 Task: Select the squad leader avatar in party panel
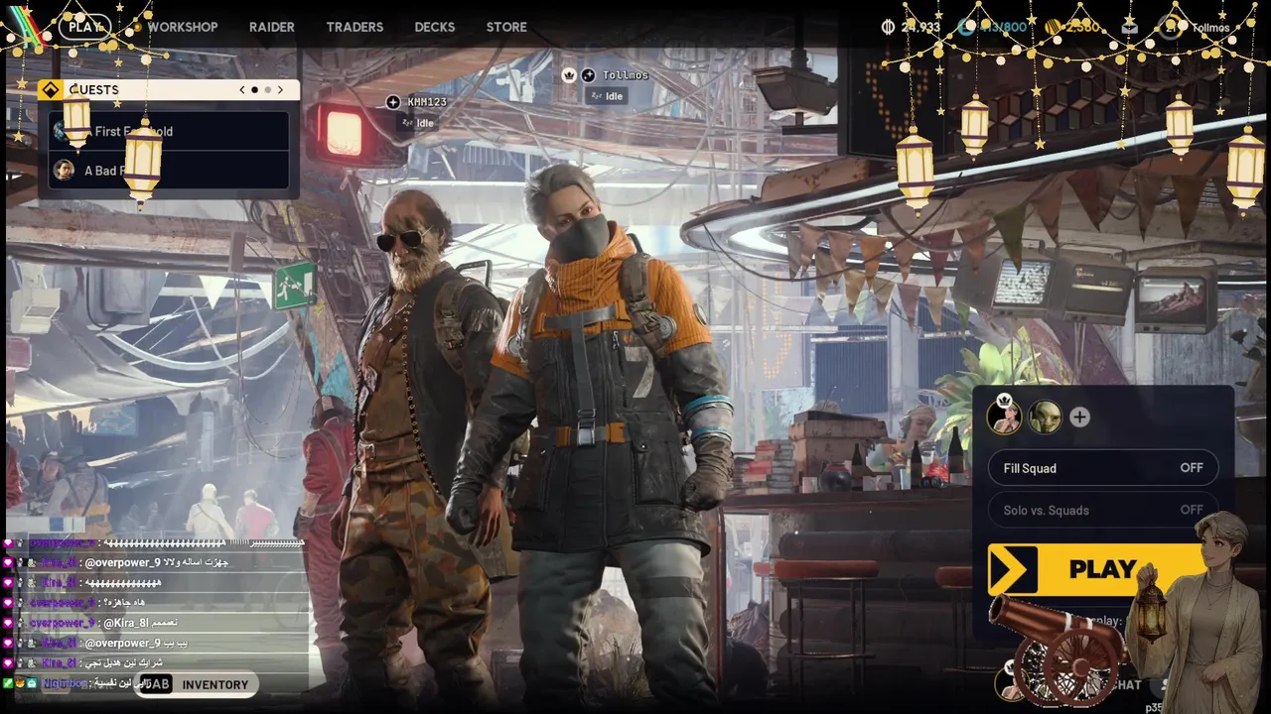tap(1005, 416)
